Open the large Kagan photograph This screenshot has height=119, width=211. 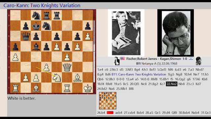pyautogui.click(x=176, y=33)
